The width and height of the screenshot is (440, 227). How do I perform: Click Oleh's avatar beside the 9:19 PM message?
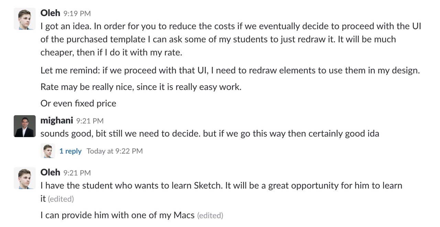point(25,19)
